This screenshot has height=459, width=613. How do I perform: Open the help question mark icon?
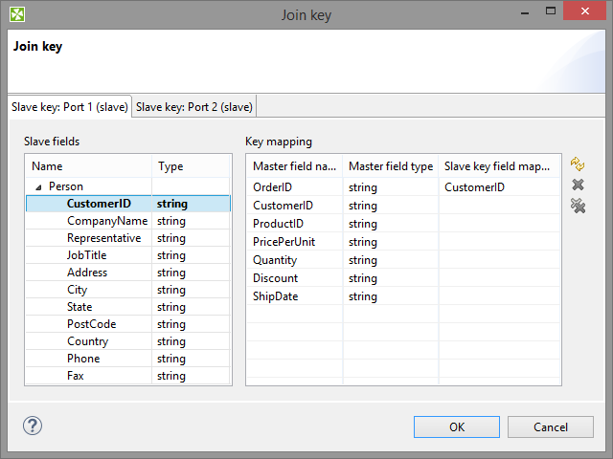click(33, 426)
